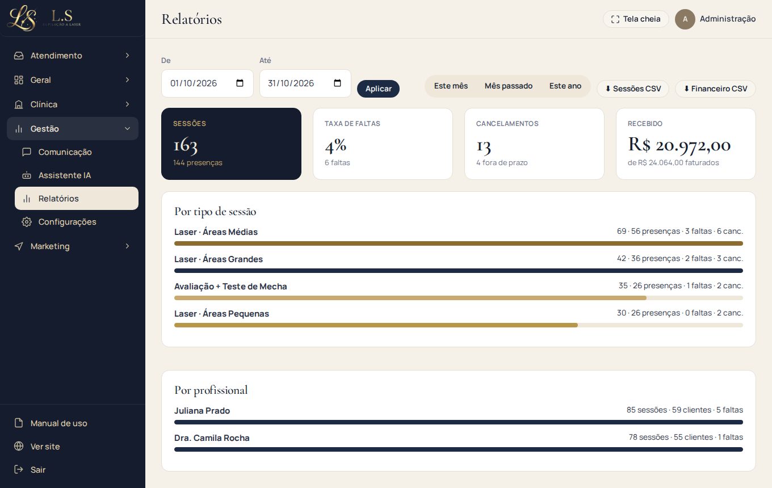Click the Clínica building icon
Image resolution: width=772 pixels, height=488 pixels.
19,104
